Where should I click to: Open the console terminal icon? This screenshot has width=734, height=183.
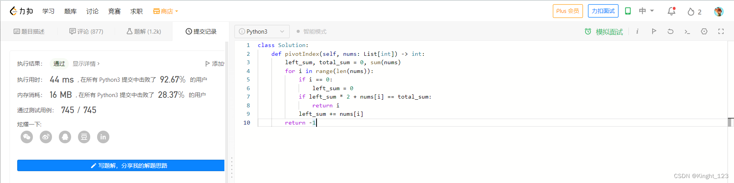(687, 31)
